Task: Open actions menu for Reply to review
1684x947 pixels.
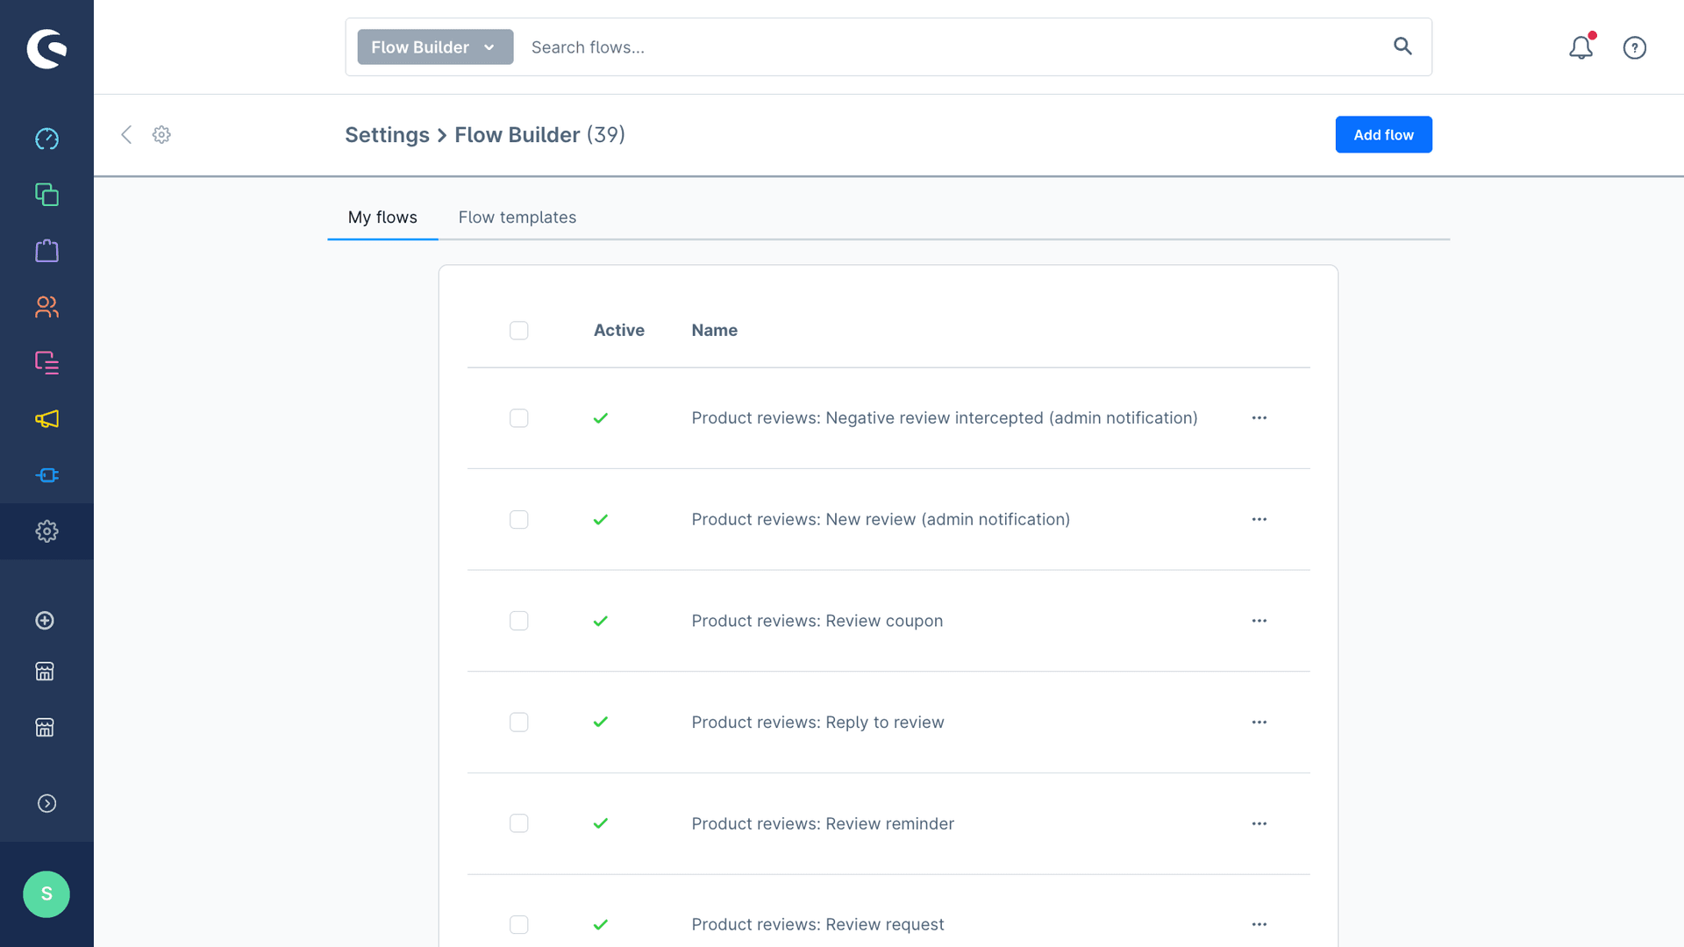Action: tap(1259, 723)
